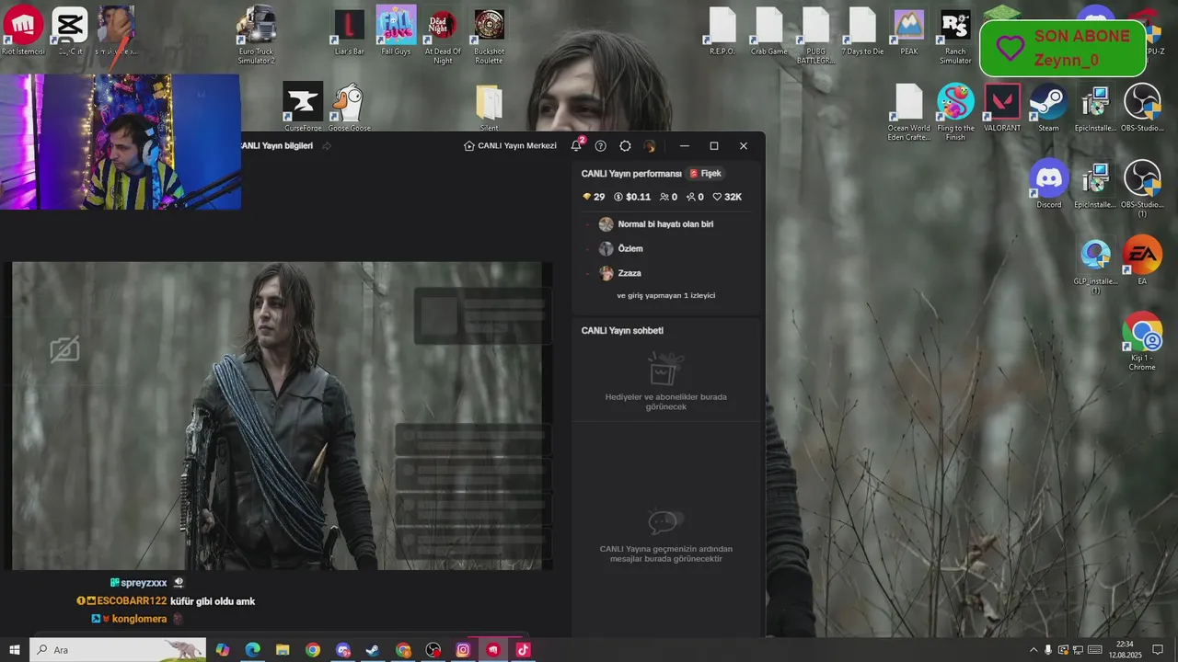The width and height of the screenshot is (1178, 662).
Task: Open Ranch Simulator shortcut
Action: 955,35
